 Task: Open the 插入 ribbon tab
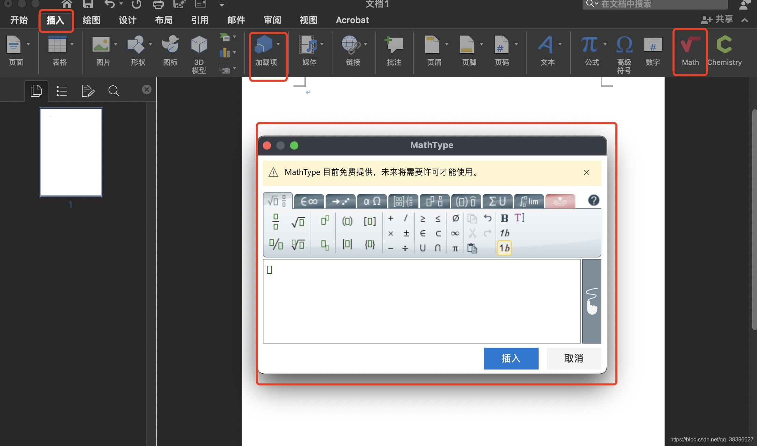coord(55,20)
